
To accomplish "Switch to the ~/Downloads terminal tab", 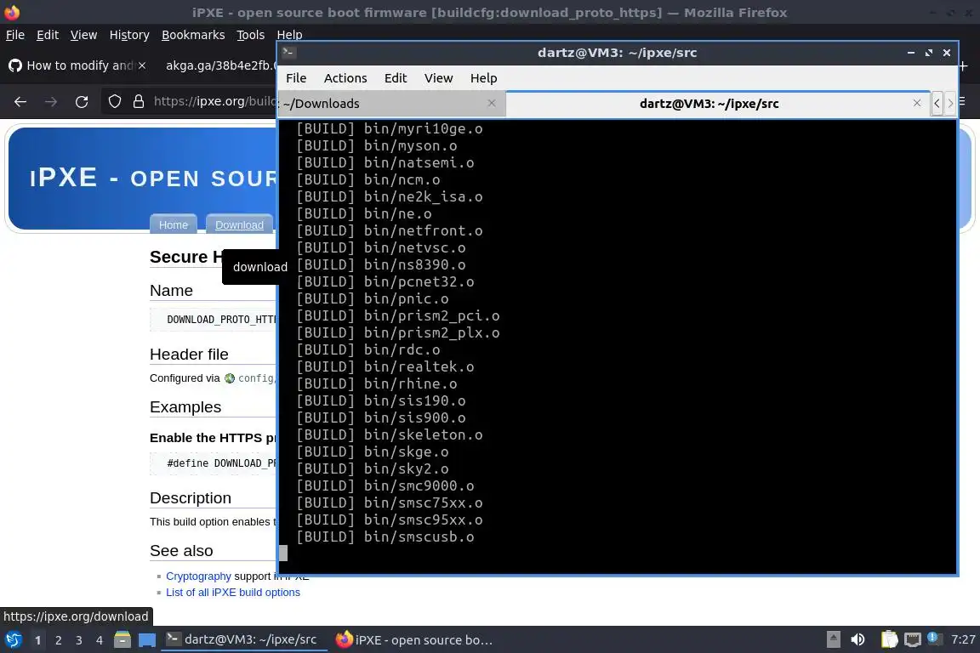I will [391, 103].
